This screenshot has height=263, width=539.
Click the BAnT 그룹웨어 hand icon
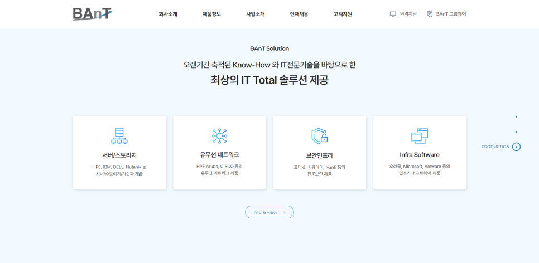point(430,14)
